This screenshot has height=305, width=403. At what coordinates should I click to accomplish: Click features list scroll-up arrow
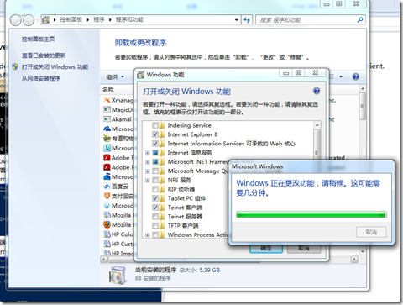click(x=317, y=125)
